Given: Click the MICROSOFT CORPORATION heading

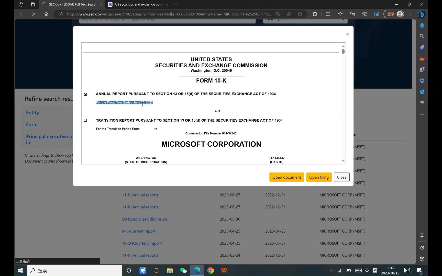Looking at the screenshot, I should [211, 144].
